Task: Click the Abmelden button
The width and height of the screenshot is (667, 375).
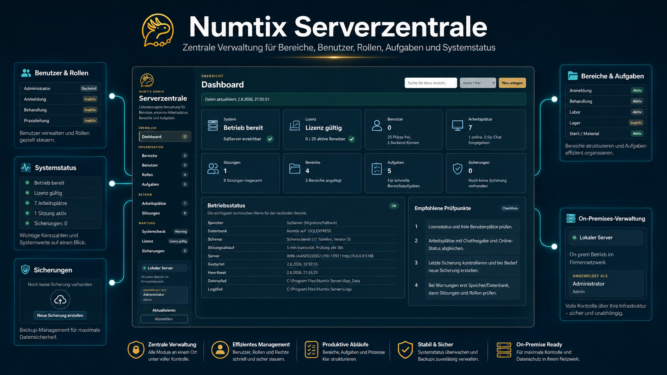Action: point(164,319)
